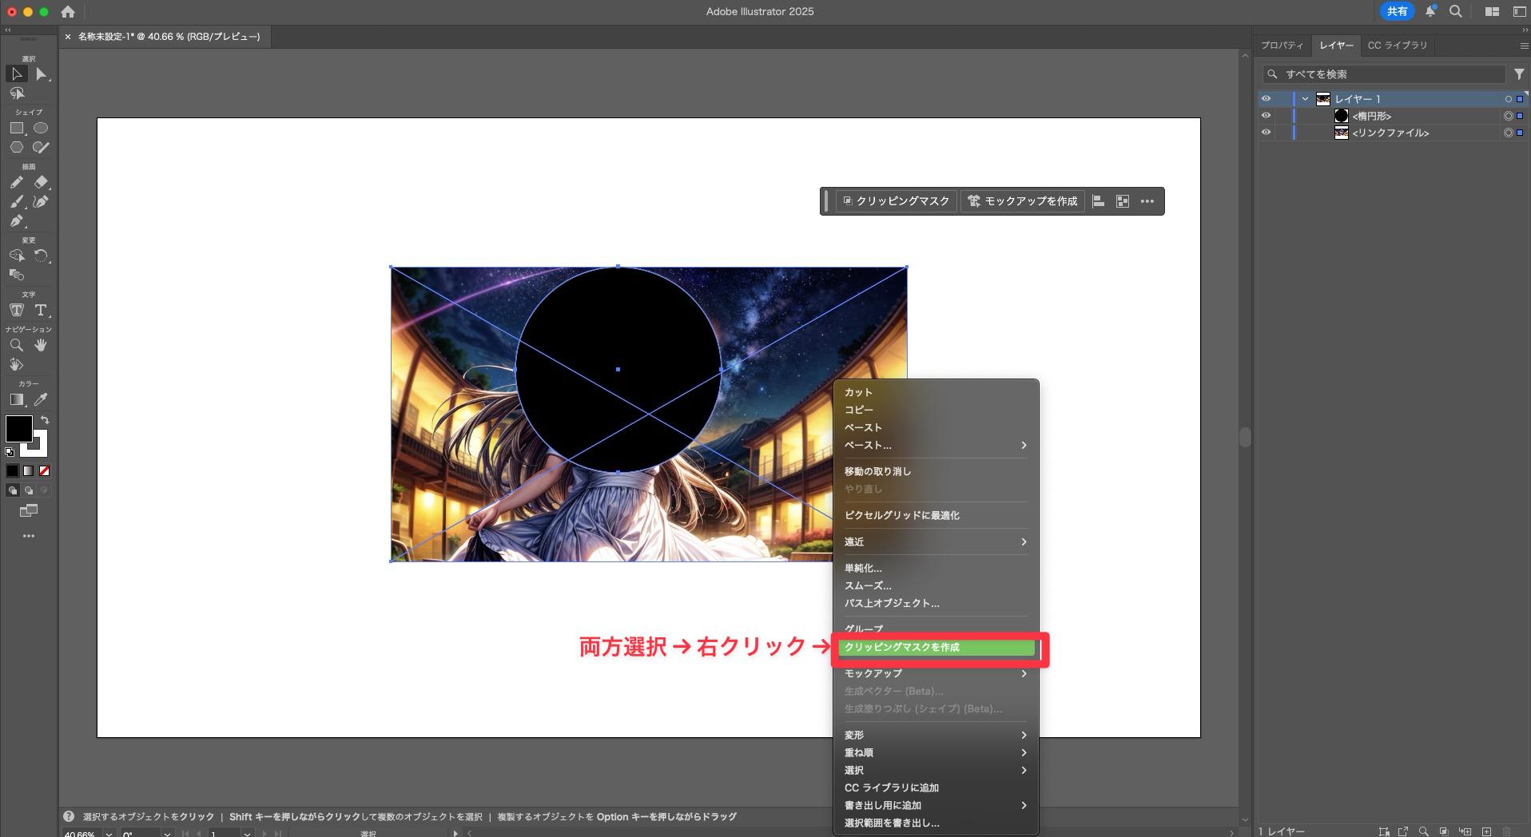Toggle visibility of <リンクファイル> object
Image resolution: width=1531 pixels, height=837 pixels.
coord(1266,133)
